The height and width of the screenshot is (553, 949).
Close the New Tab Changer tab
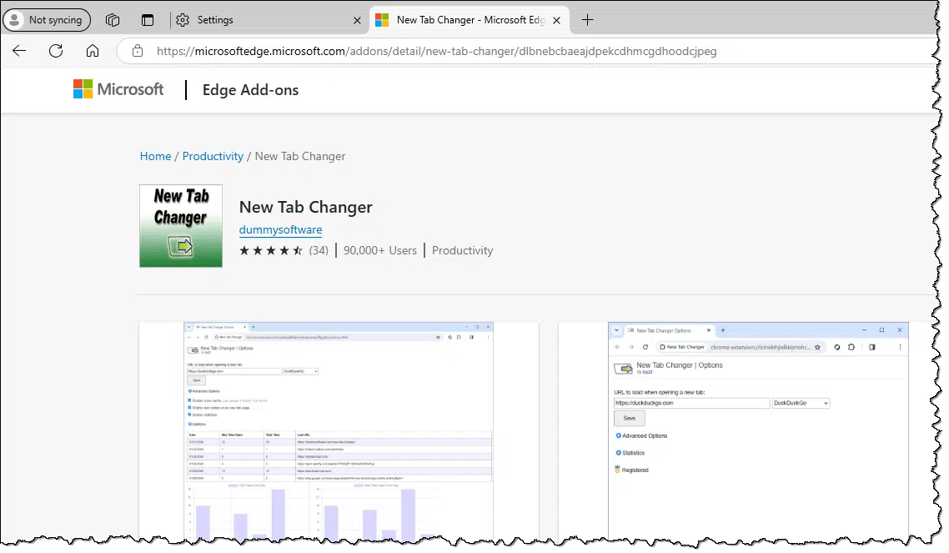click(x=557, y=21)
